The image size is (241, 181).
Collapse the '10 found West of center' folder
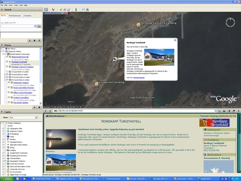click(x=5, y=80)
